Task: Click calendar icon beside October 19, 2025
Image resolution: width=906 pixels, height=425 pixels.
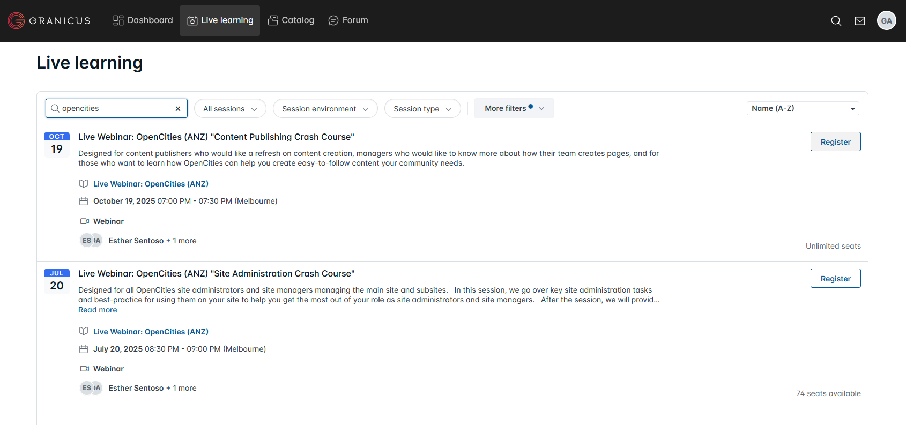Action: click(x=84, y=201)
